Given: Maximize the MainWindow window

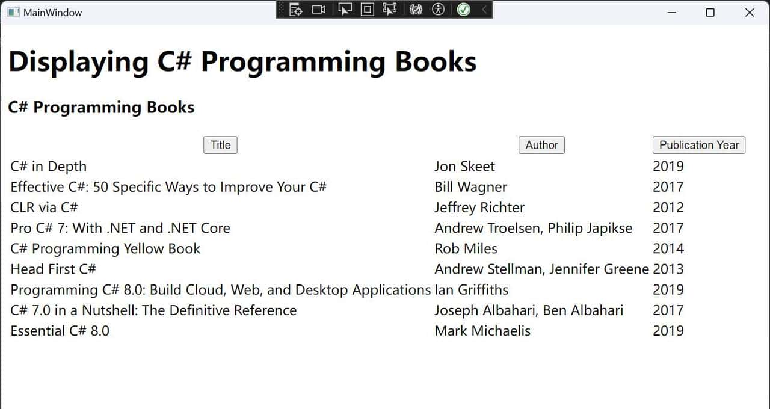Looking at the screenshot, I should tap(710, 13).
